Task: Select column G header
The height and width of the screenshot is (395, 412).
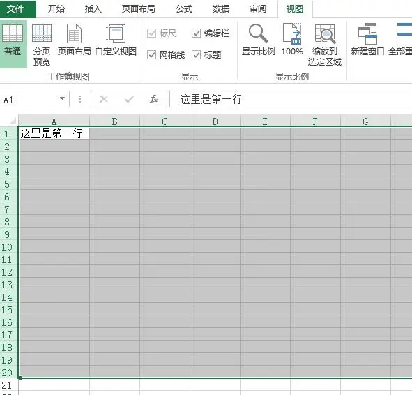Action: (365, 121)
